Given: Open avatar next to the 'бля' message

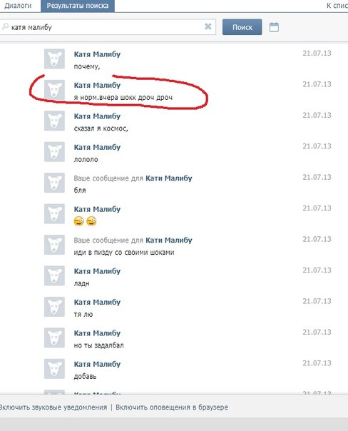Looking at the screenshot, I should click(54, 183).
